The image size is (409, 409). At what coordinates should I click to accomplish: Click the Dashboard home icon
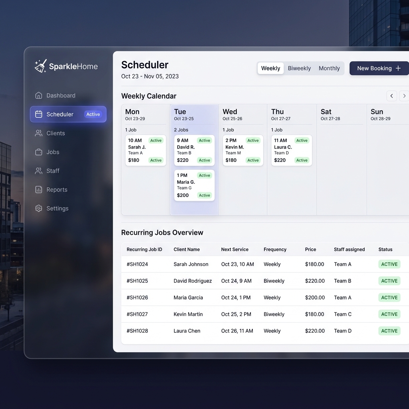click(x=39, y=95)
